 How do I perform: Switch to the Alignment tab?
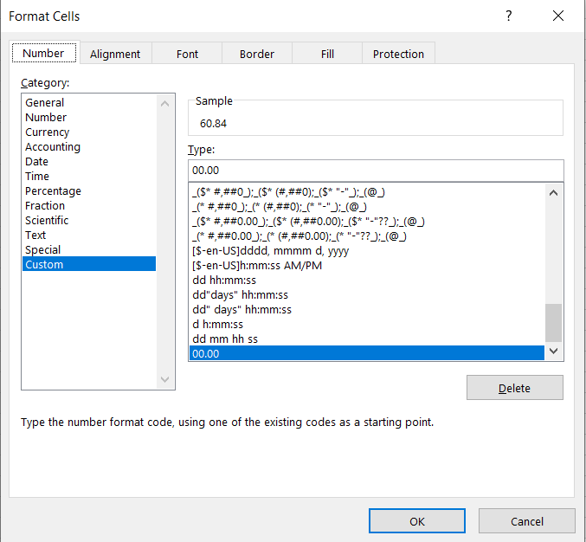click(115, 54)
